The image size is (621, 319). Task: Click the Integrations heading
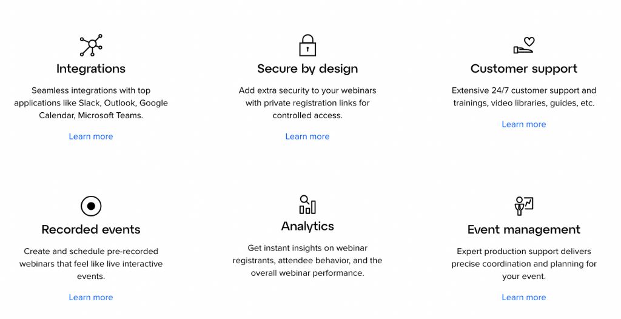click(91, 69)
